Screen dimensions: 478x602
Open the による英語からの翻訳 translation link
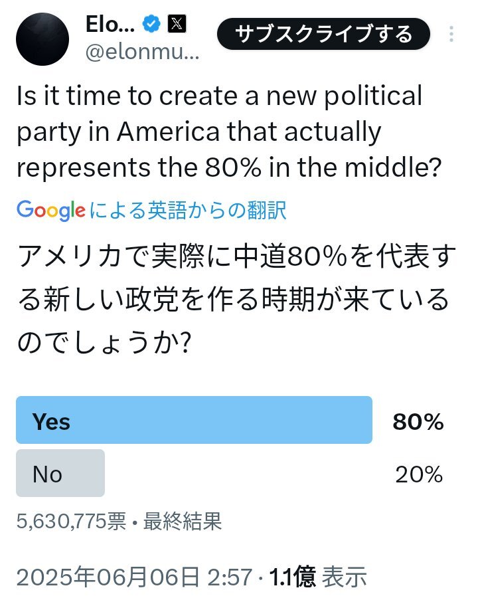tap(188, 210)
